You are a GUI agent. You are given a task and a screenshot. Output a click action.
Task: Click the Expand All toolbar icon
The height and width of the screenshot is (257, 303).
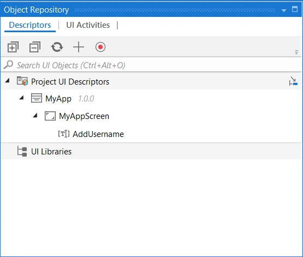(13, 47)
